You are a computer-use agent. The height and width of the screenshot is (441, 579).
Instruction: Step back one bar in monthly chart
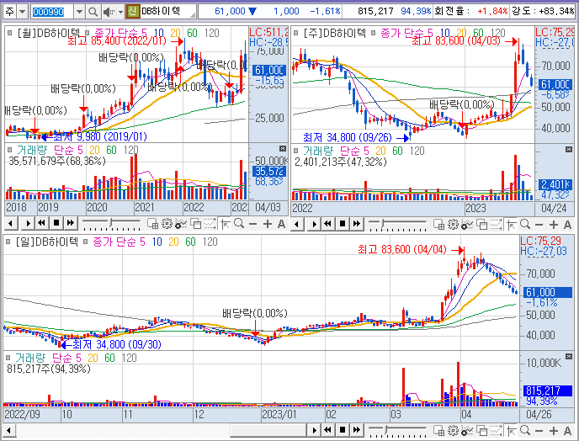11,224
